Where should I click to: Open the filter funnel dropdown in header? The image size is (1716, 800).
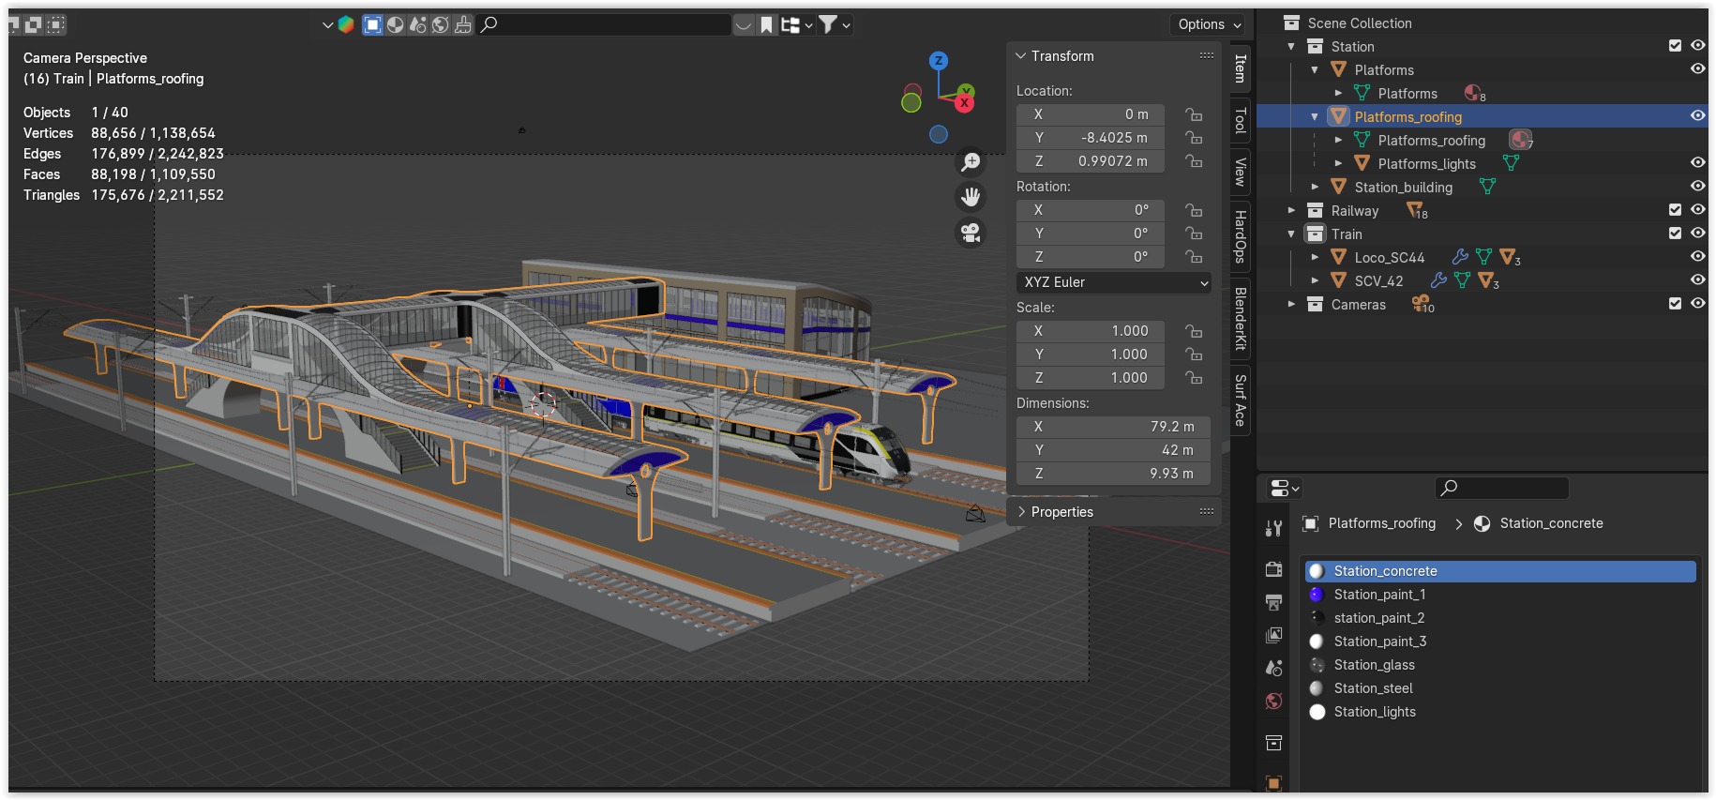(834, 24)
